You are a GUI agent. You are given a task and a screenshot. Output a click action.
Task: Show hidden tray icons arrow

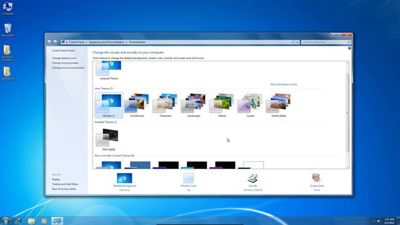point(374,221)
